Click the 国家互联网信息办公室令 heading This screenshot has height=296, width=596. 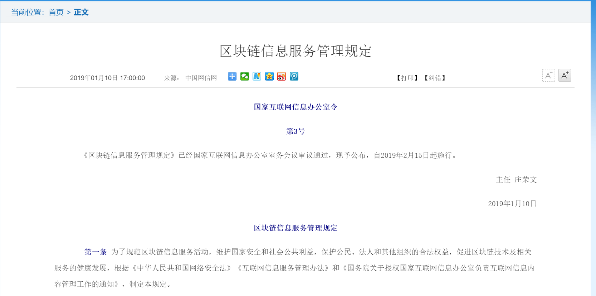295,107
